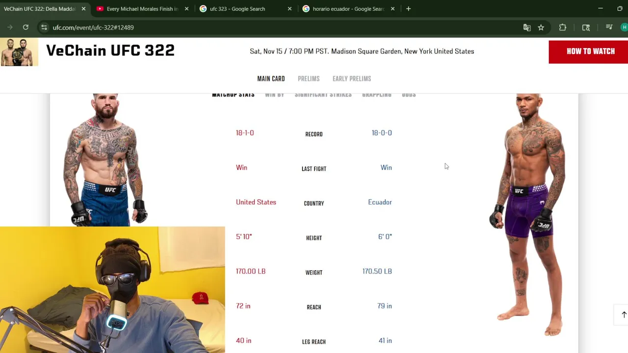Image resolution: width=628 pixels, height=353 pixels.
Task: Close the VeChain UFC 322 tab
Action: [83, 9]
